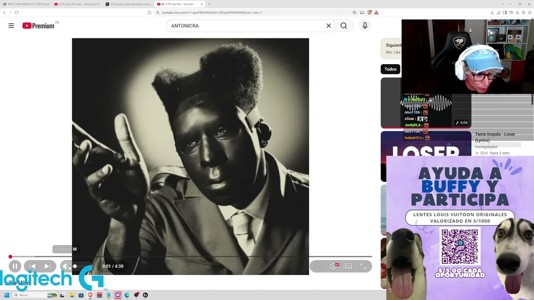Select the Todos filter chip

390,69
